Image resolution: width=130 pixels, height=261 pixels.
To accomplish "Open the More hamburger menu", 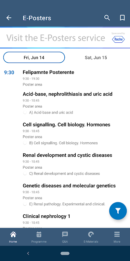I will point(117,237).
